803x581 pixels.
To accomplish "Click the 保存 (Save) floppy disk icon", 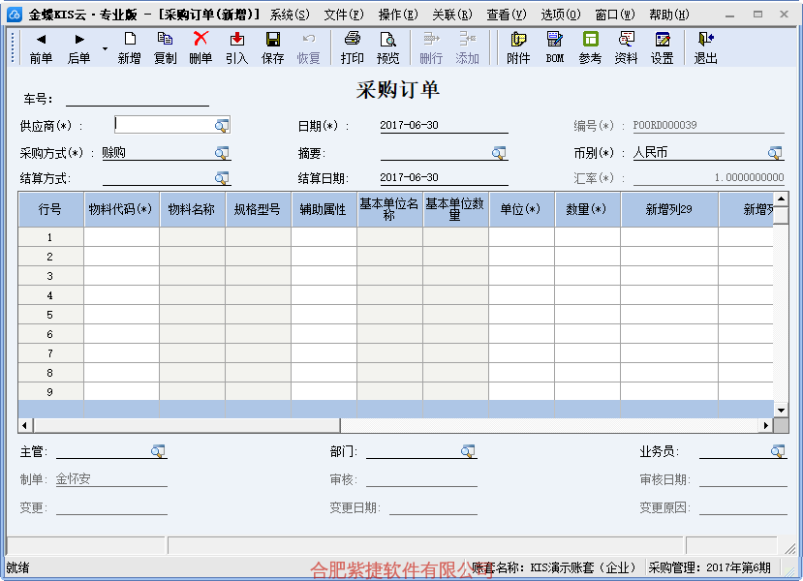I will click(x=273, y=47).
